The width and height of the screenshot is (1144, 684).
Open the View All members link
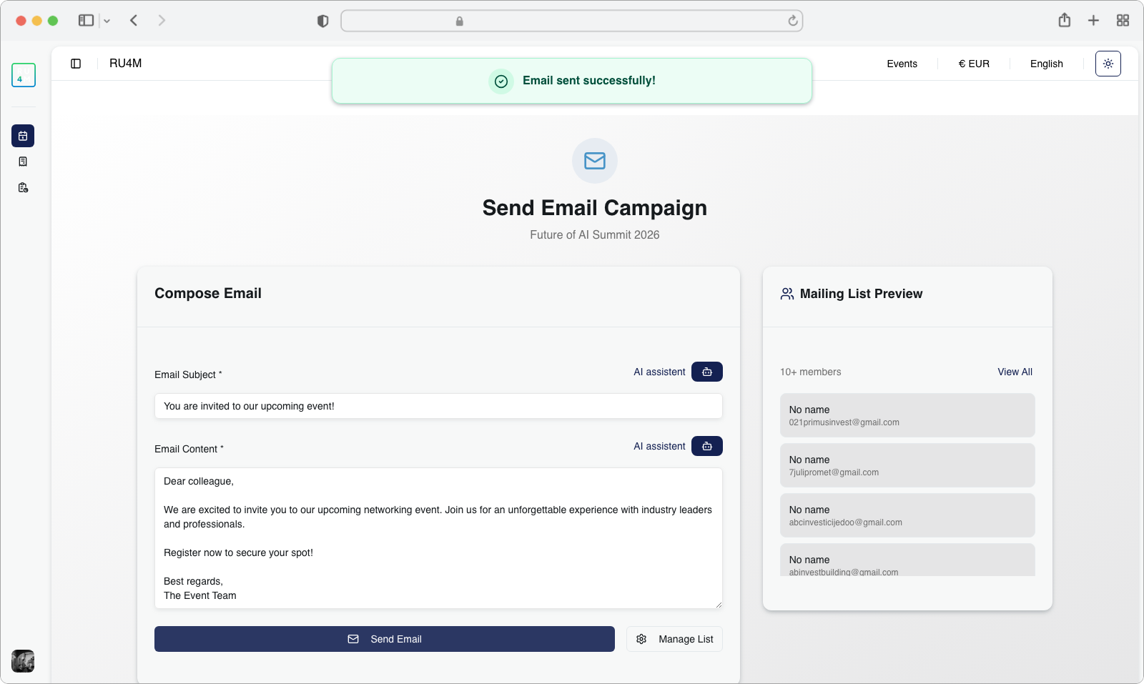(x=1015, y=372)
